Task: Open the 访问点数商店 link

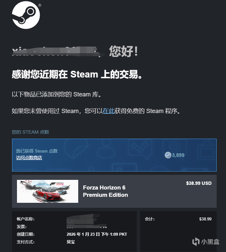Action: click(29, 158)
